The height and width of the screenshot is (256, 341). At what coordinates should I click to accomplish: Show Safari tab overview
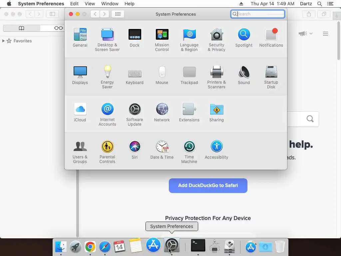point(324,14)
